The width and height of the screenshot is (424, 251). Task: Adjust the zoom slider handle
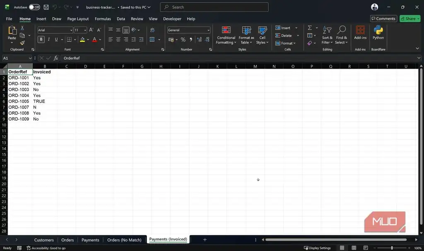click(x=392, y=248)
